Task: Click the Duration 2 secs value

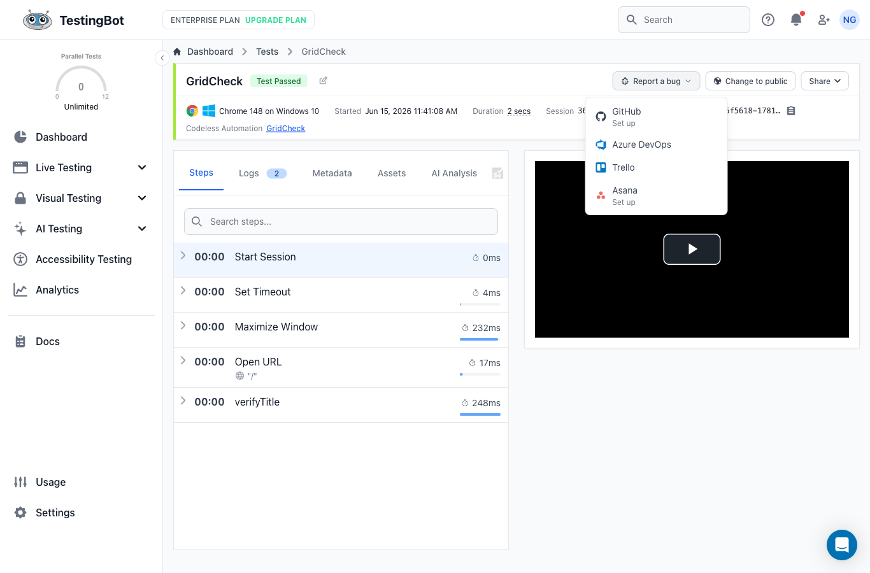Action: click(x=519, y=111)
